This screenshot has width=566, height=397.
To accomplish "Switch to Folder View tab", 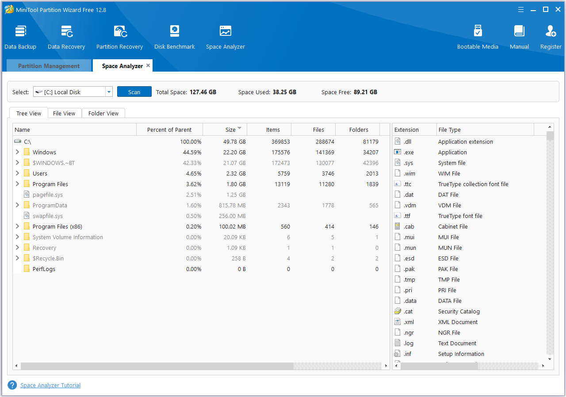I will 103,113.
